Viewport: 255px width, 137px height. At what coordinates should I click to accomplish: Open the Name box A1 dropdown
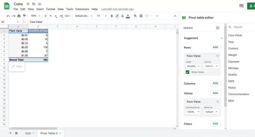point(18,22)
